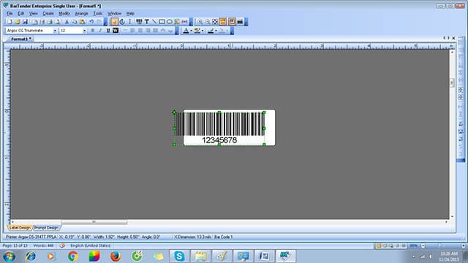Toggle the word wrap button
Image resolution: width=468 pixels, height=263 pixels.
(x=116, y=31)
